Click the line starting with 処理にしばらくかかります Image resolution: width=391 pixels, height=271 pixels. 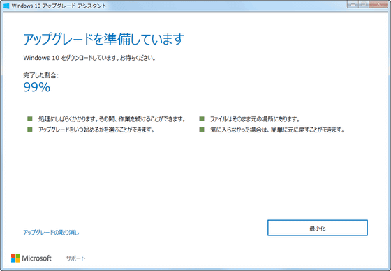point(112,119)
